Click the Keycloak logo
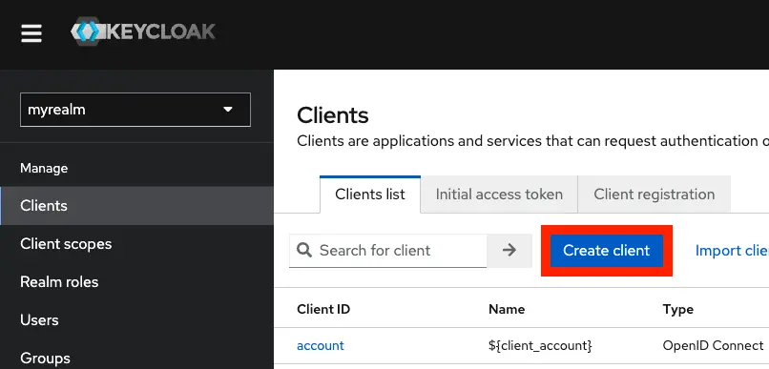Screen dimensions: 769x369 pos(143,31)
